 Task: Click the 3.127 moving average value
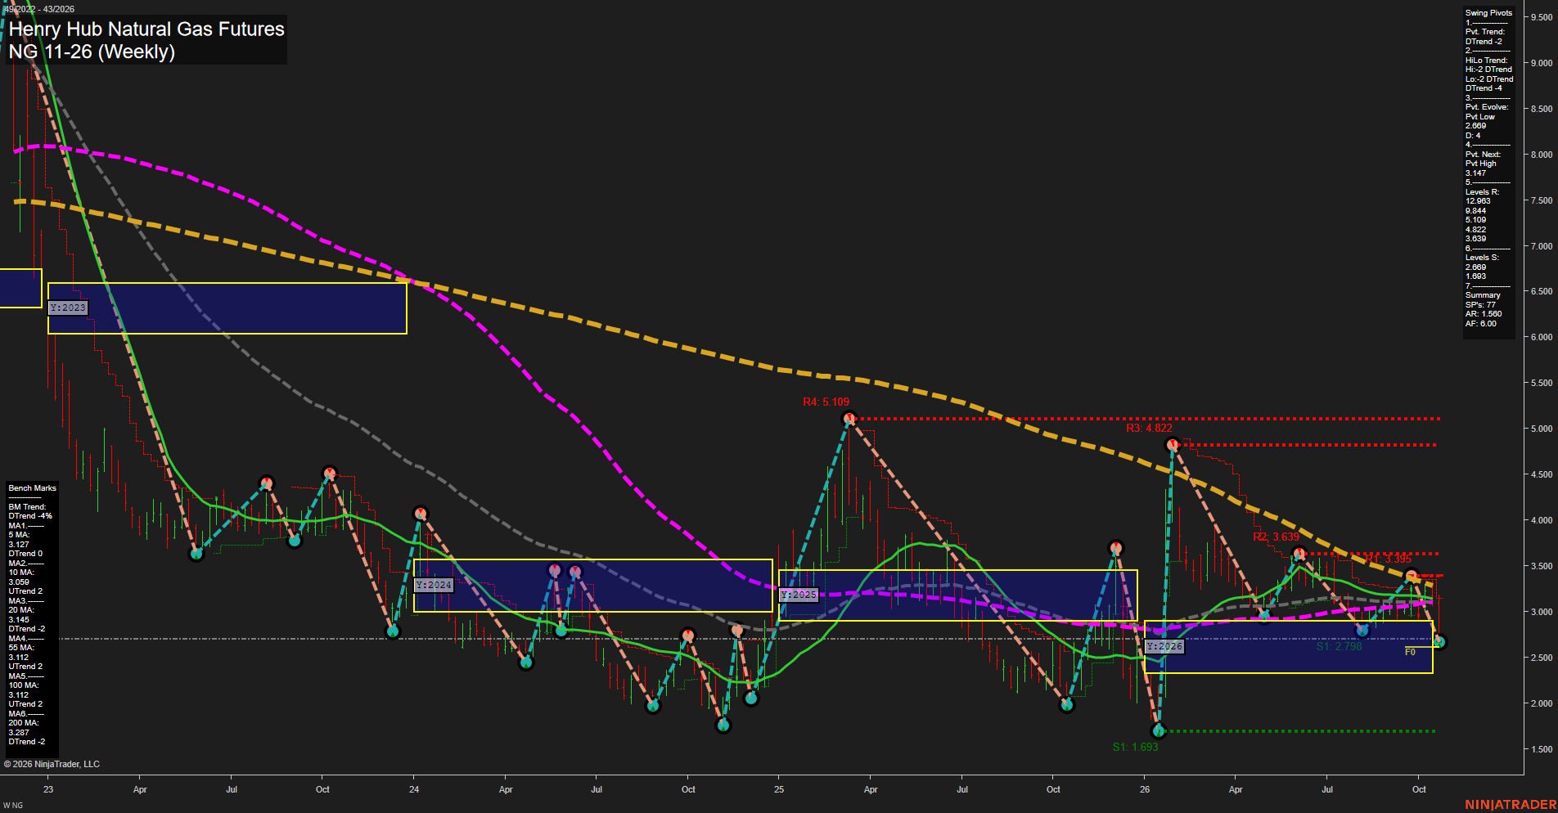[19, 545]
